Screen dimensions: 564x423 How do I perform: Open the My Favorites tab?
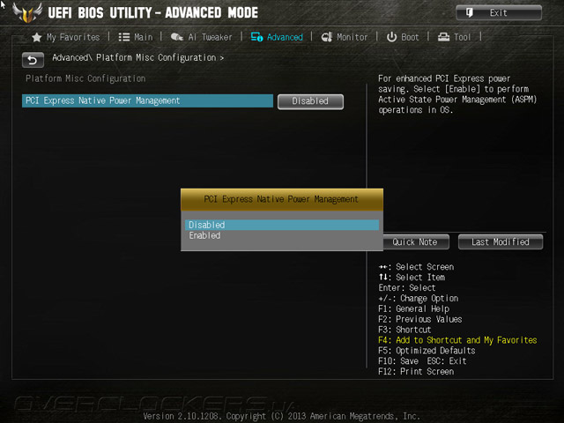[66, 37]
